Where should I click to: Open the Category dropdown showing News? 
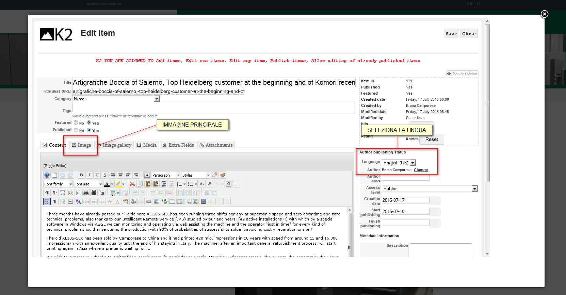coord(116,99)
